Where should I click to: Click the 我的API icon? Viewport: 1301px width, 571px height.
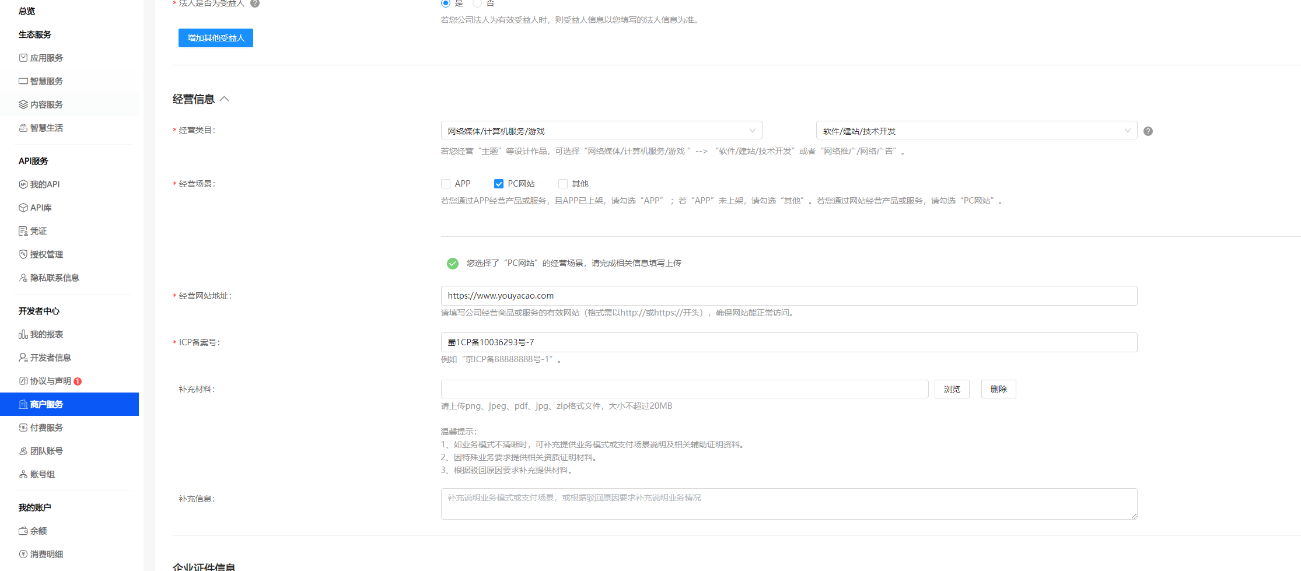(23, 184)
